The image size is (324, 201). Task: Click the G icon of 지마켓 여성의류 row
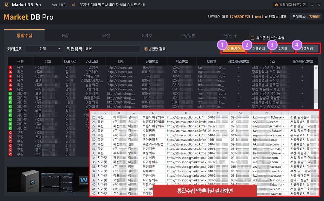tap(10, 102)
